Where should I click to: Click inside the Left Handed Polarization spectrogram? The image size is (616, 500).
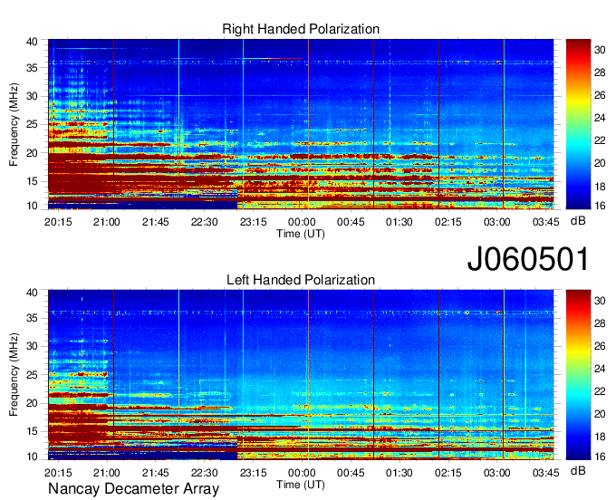point(301,375)
